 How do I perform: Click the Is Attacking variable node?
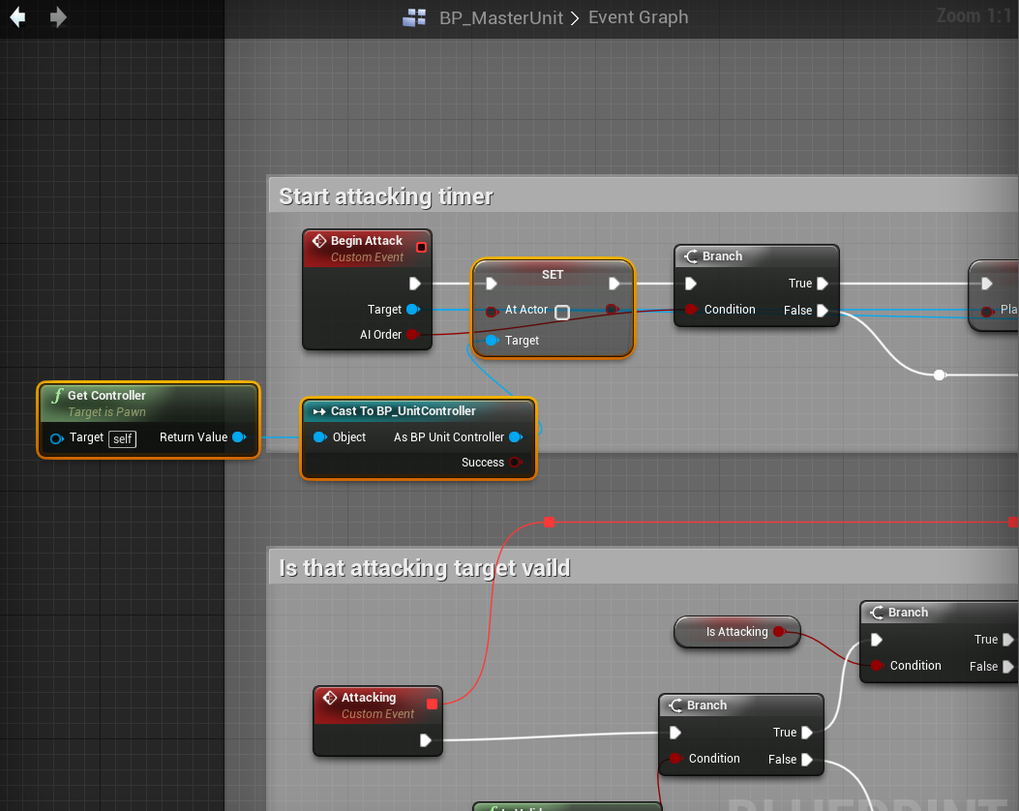point(736,632)
